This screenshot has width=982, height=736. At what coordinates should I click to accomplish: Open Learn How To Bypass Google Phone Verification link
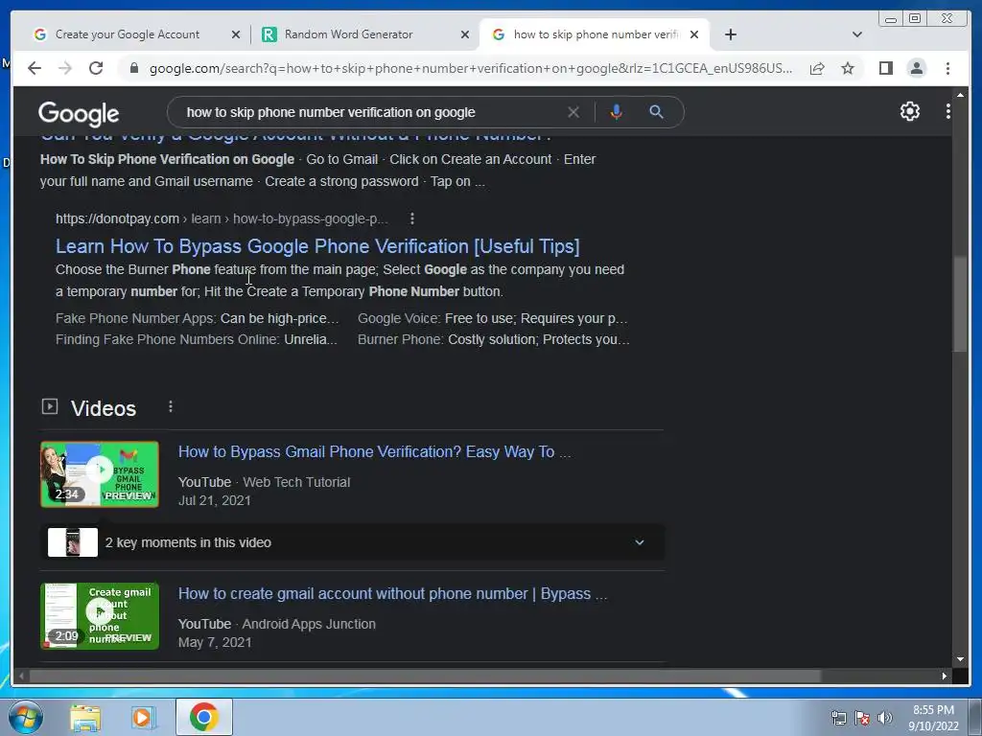coord(317,246)
